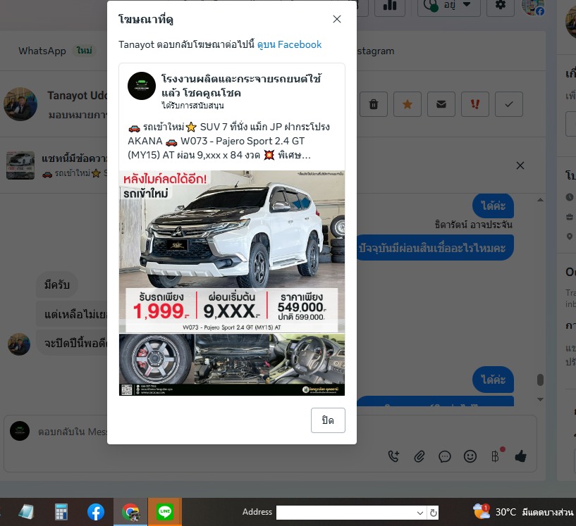Viewport: 576px width, 526px height.
Task: Open the Pajero Sport ad image
Action: click(x=232, y=283)
